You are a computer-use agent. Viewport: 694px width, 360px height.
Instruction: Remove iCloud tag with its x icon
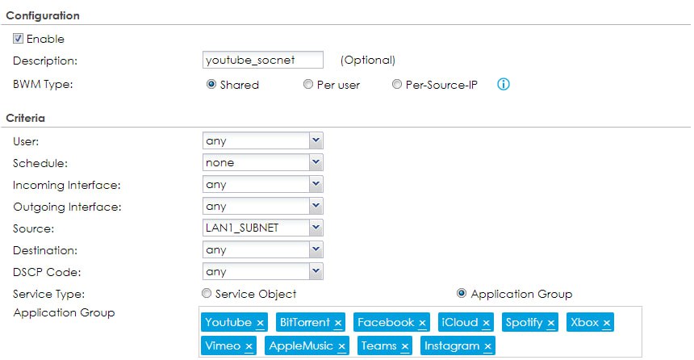click(x=486, y=323)
